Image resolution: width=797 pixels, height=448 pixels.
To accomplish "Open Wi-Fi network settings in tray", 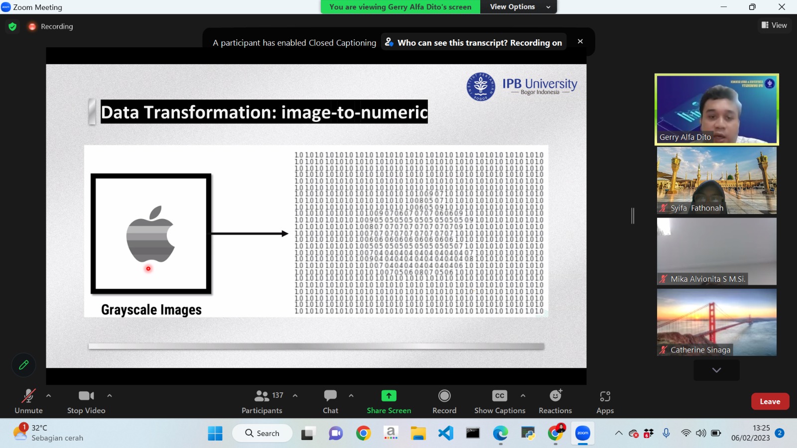I will (x=686, y=433).
